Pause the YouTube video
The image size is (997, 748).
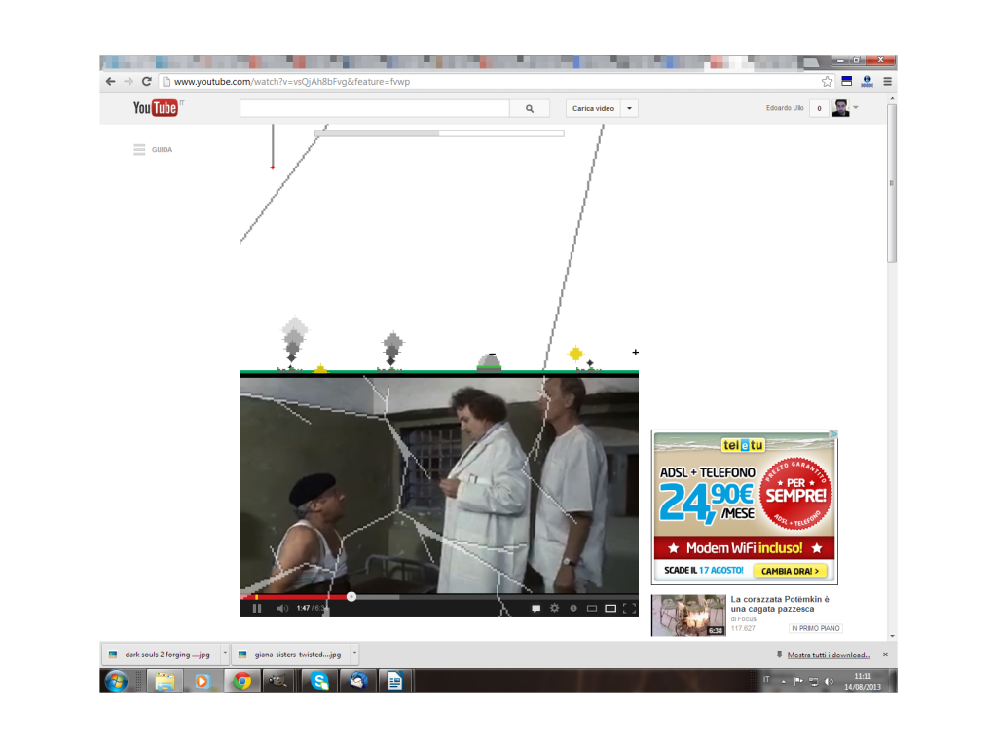pyautogui.click(x=257, y=609)
